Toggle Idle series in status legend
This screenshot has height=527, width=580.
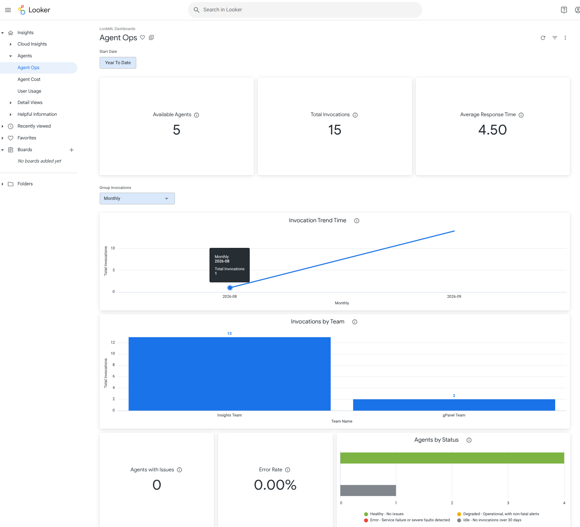pos(489,520)
